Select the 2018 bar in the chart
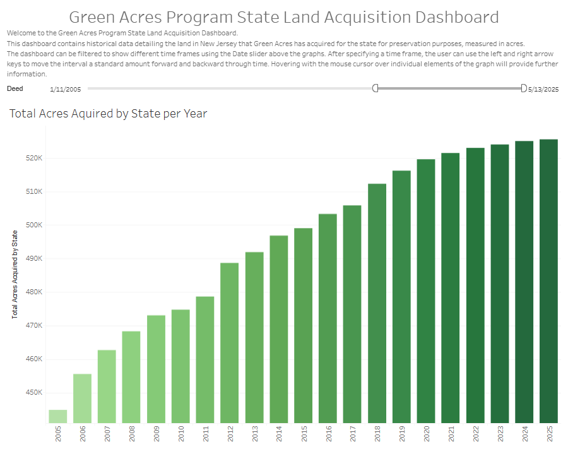The image size is (568, 449). pyautogui.click(x=377, y=303)
